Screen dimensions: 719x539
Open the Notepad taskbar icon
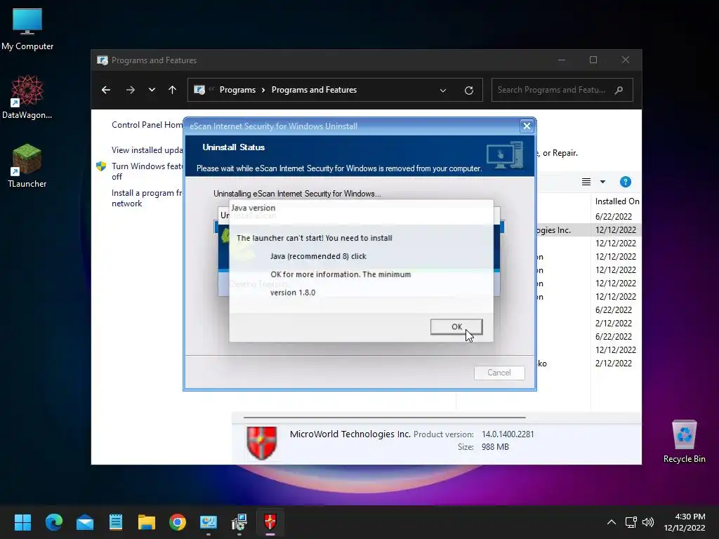(116, 522)
